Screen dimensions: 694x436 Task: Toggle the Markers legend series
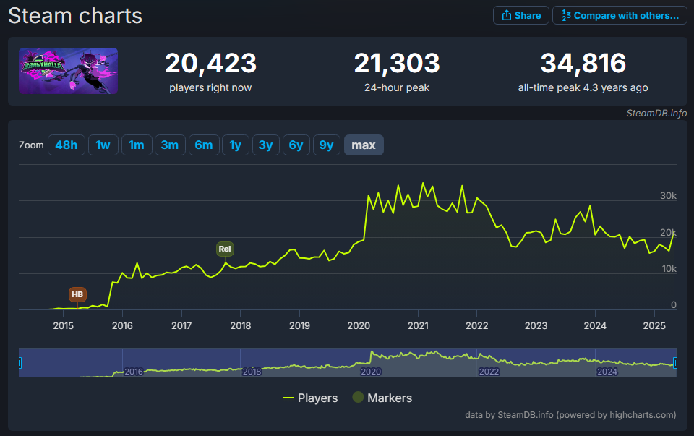click(x=382, y=398)
